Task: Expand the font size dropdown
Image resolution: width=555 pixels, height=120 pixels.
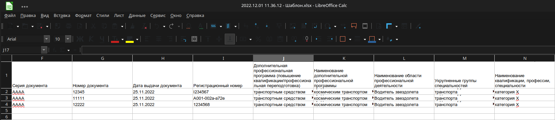Action: point(68,39)
